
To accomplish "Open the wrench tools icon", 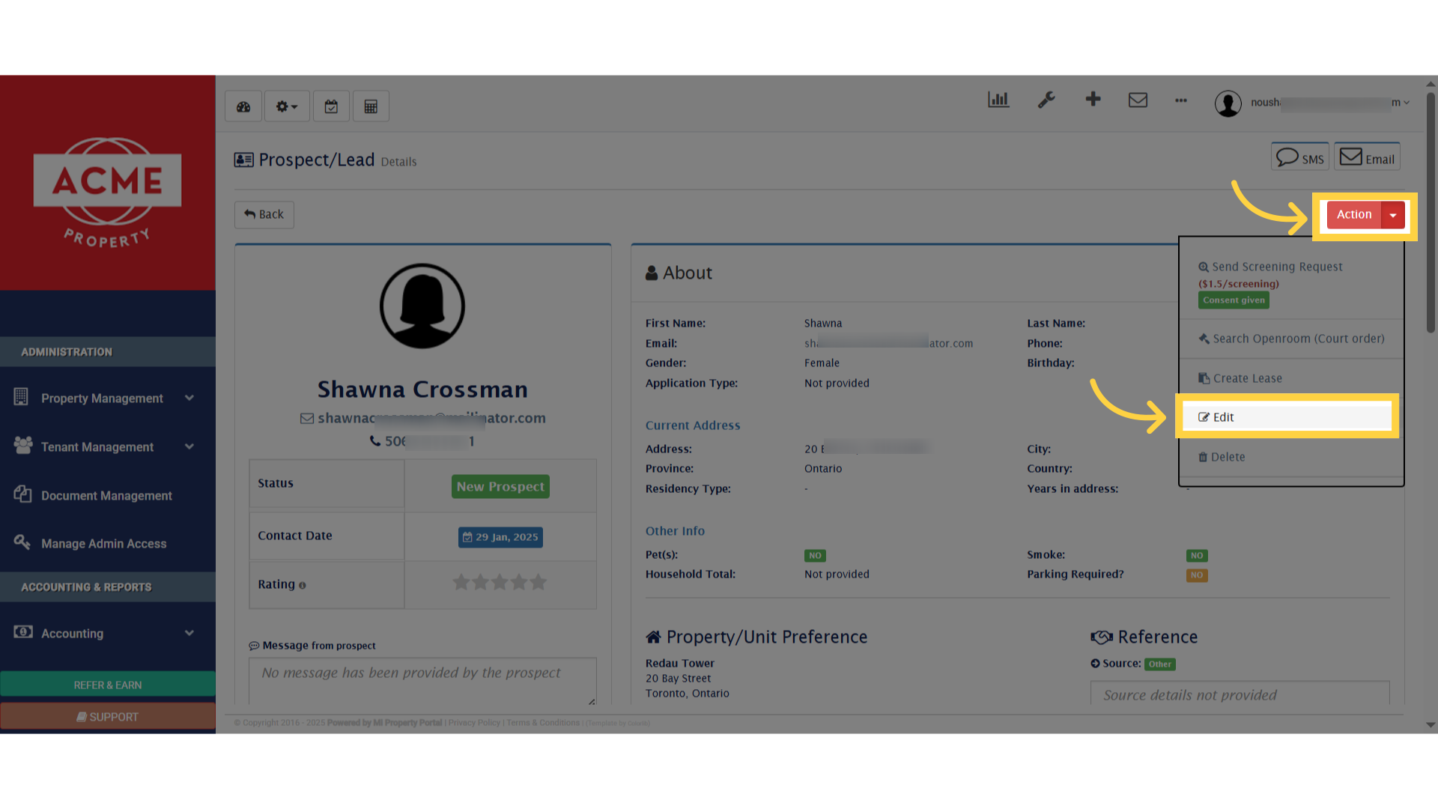I will [1046, 100].
